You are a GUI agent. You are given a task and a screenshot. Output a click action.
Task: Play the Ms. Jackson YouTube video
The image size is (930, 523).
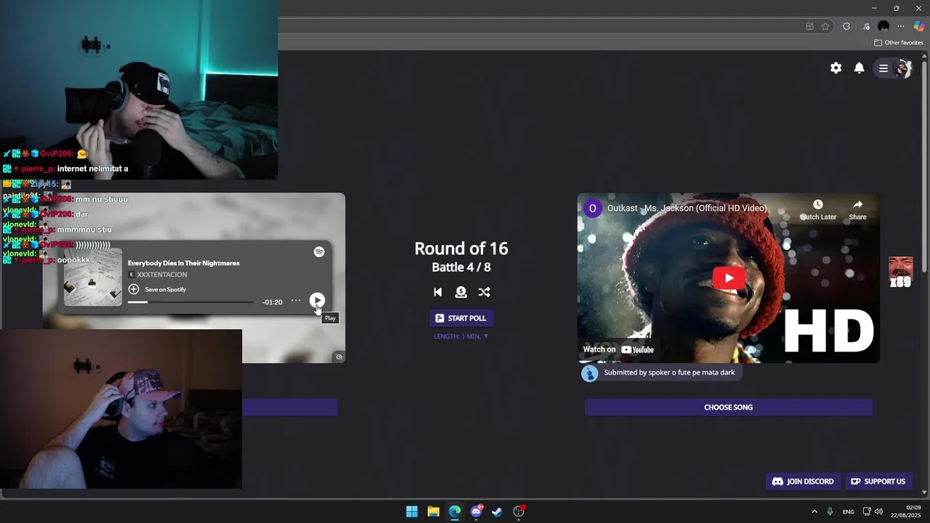(x=729, y=277)
